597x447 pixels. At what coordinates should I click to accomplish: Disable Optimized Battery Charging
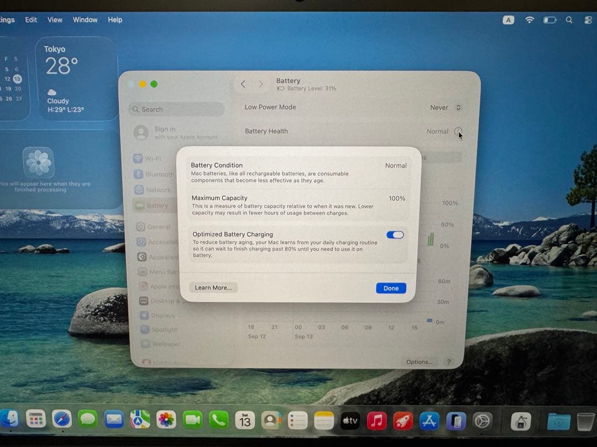coord(395,235)
